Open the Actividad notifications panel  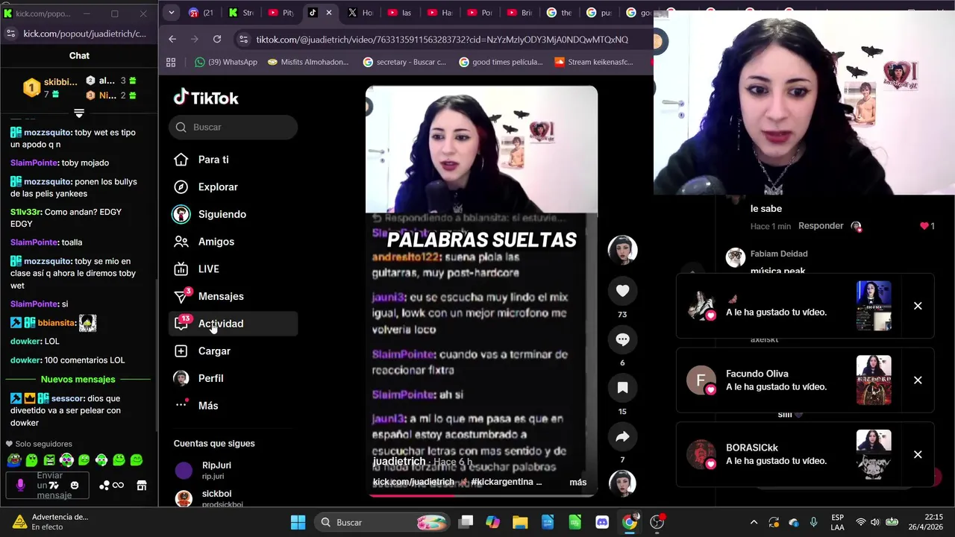pos(233,324)
